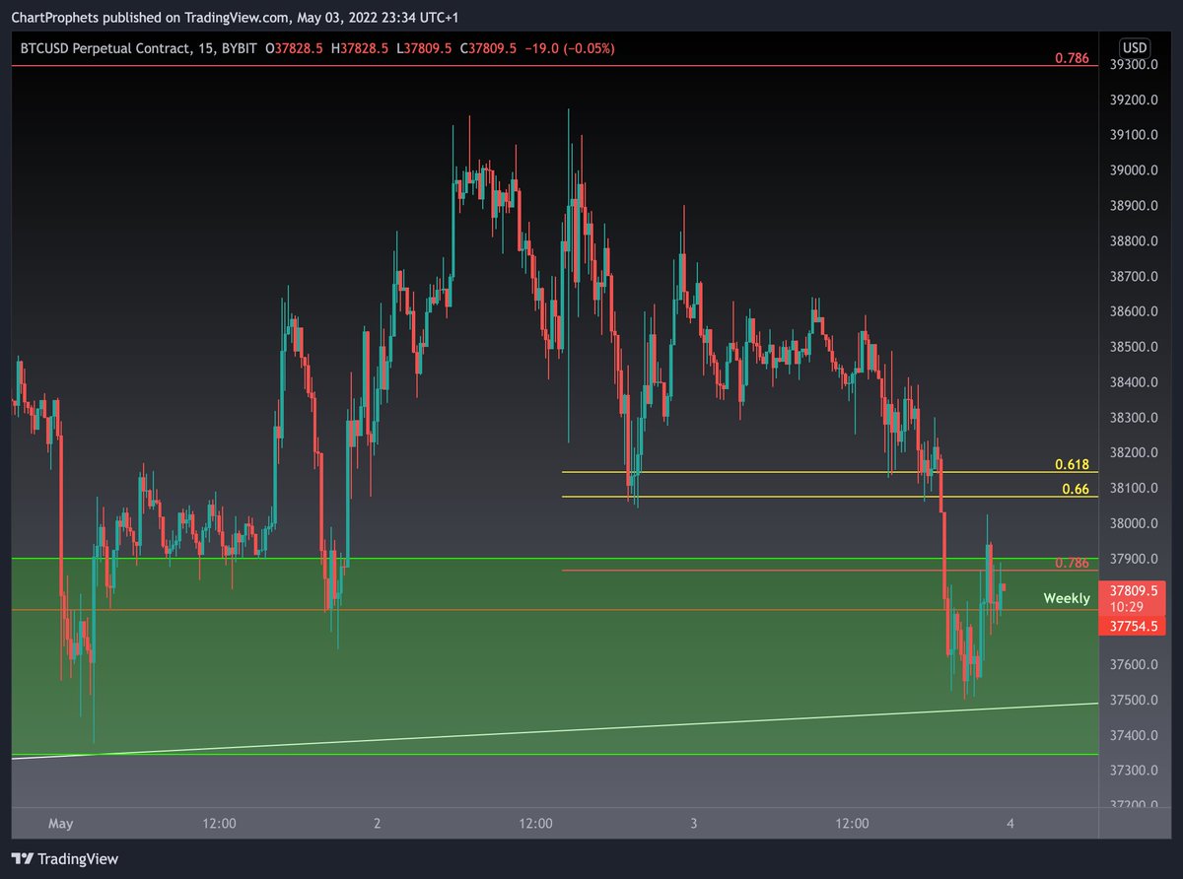Click the day 2 label on time axis
This screenshot has width=1183, height=879.
coord(378,824)
